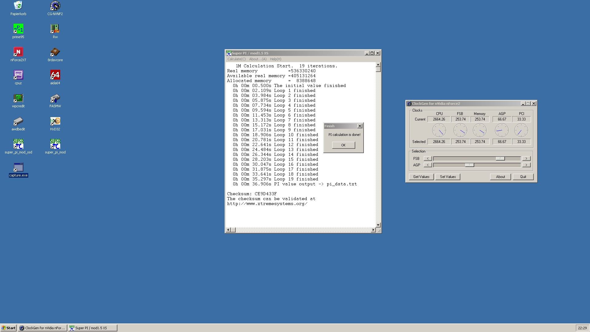This screenshot has height=332, width=590.
Task: Click the http://www.xtremesystems.org/ text line
Action: point(267,204)
